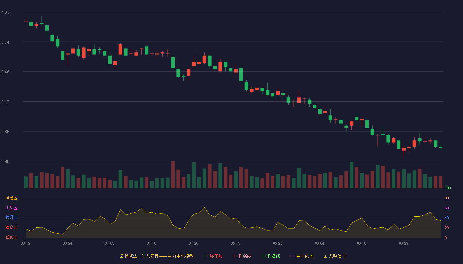Toggle the 强压线 legend entry
463x264 pixels.
pyautogui.click(x=213, y=256)
